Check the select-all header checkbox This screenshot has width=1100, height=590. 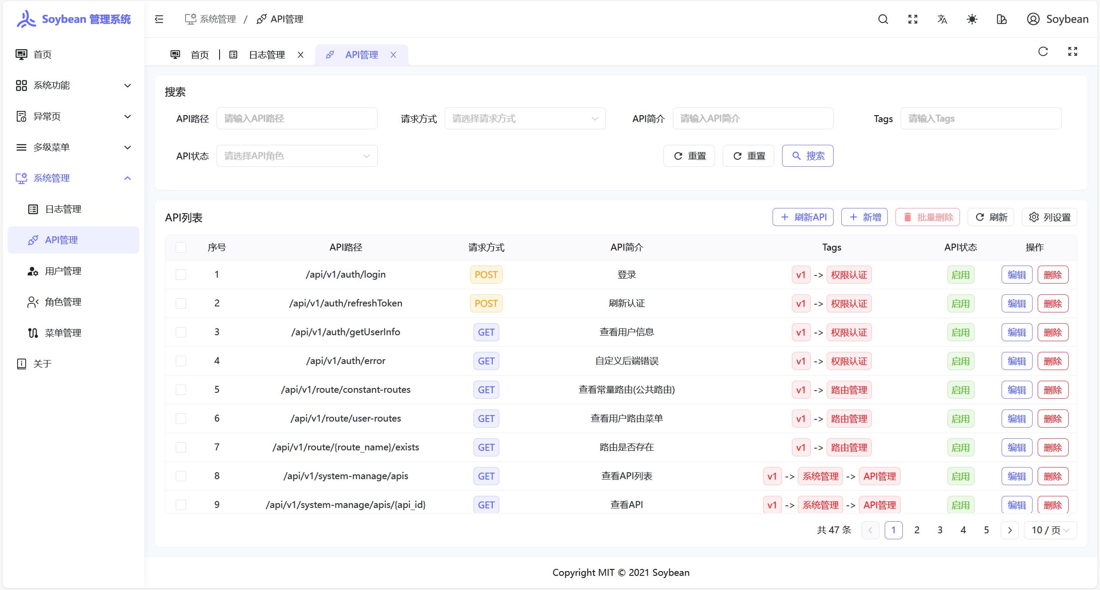(181, 248)
